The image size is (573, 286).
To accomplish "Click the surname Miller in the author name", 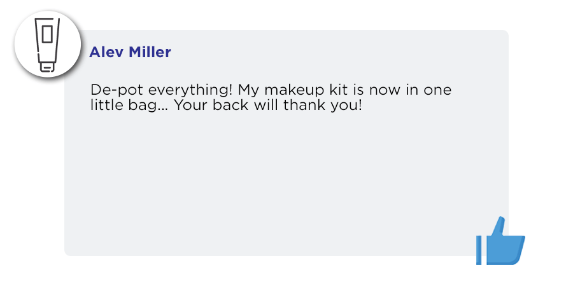I will [150, 52].
